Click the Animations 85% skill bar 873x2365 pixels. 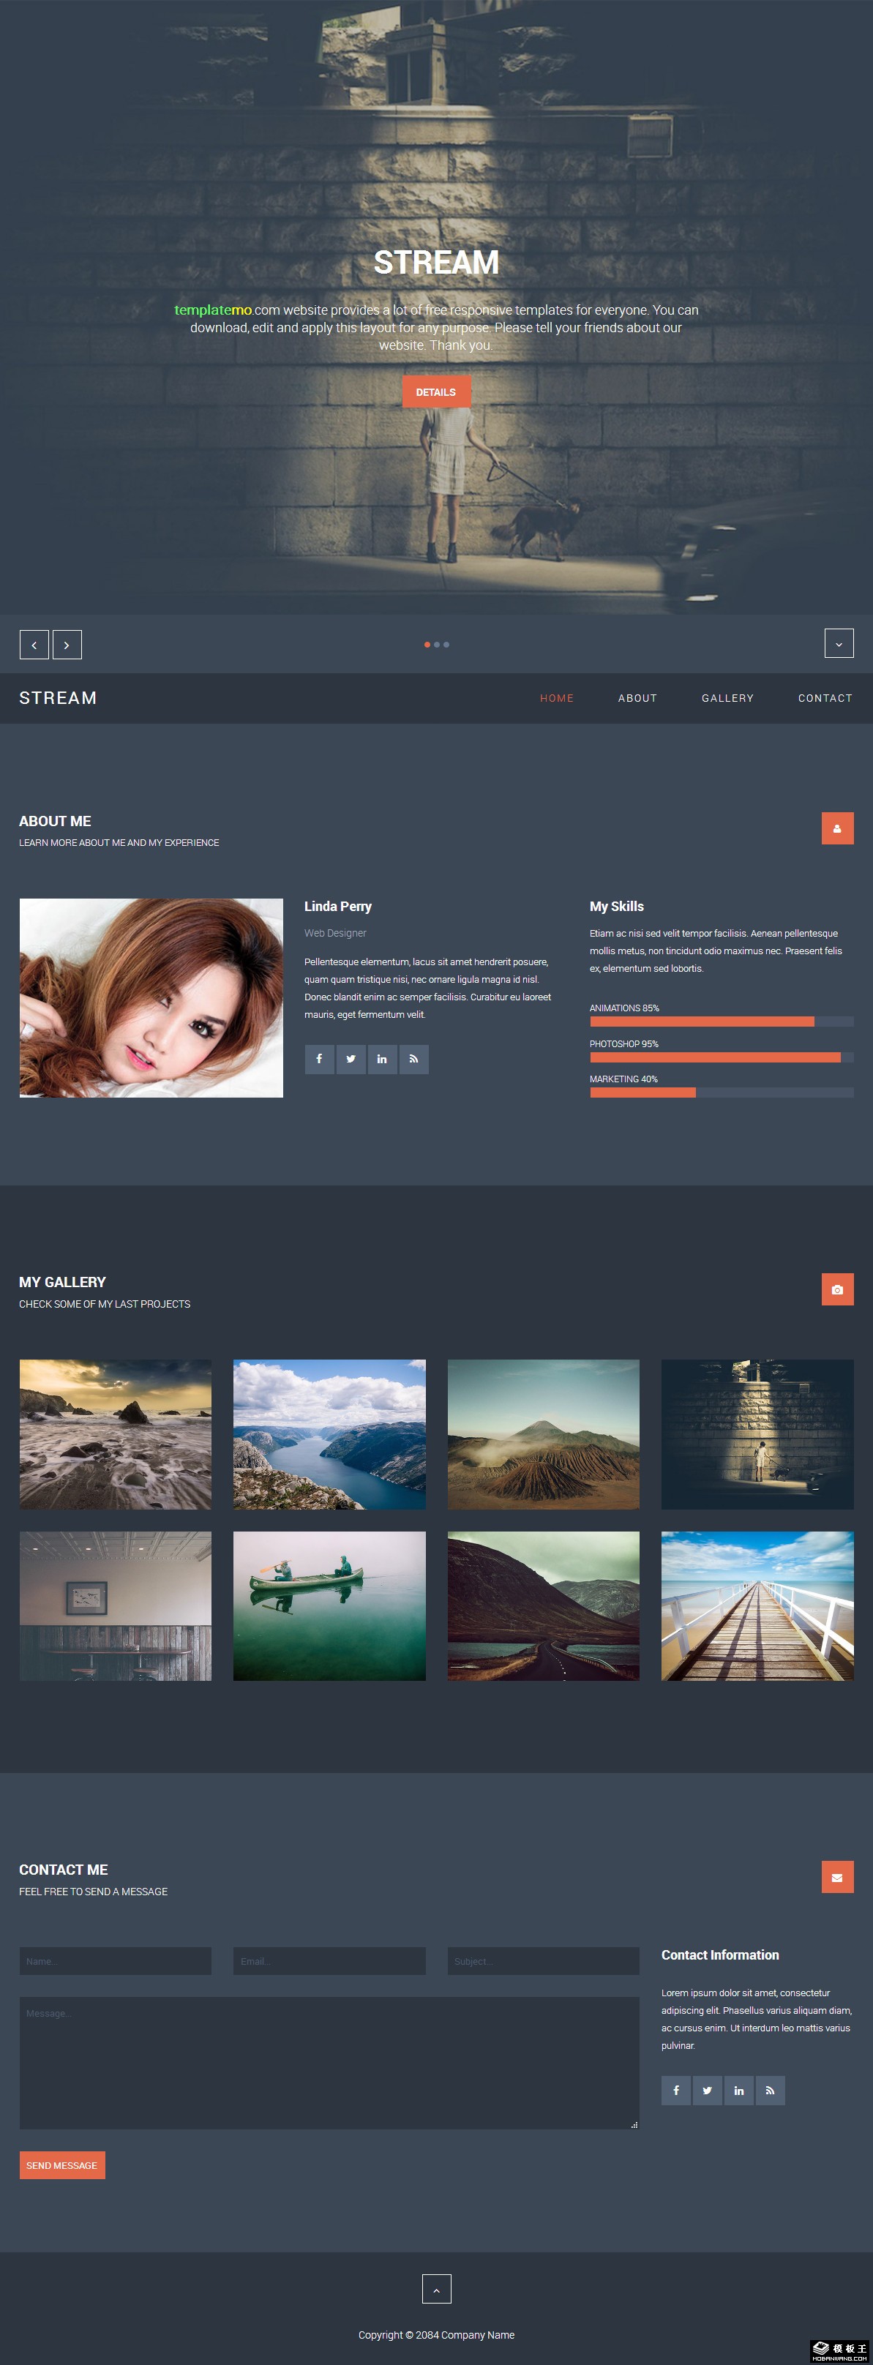click(x=722, y=1022)
